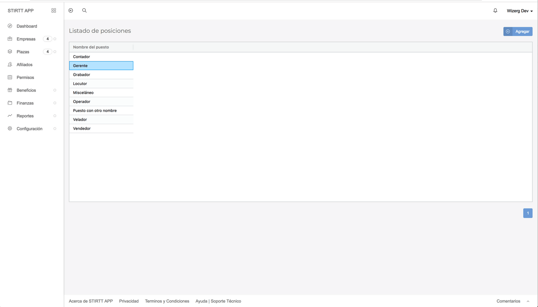Click the back arrow icon

click(71, 10)
